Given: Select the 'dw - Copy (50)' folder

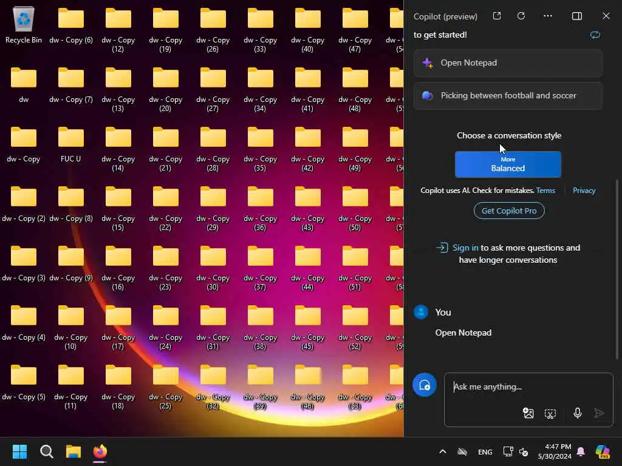Looking at the screenshot, I should tap(355, 208).
